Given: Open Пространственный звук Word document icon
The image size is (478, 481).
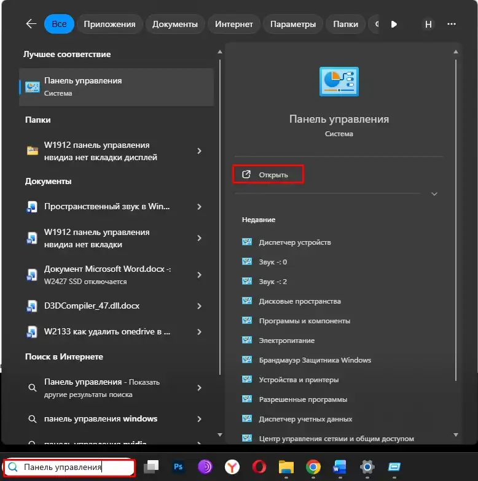Looking at the screenshot, I should 32,207.
